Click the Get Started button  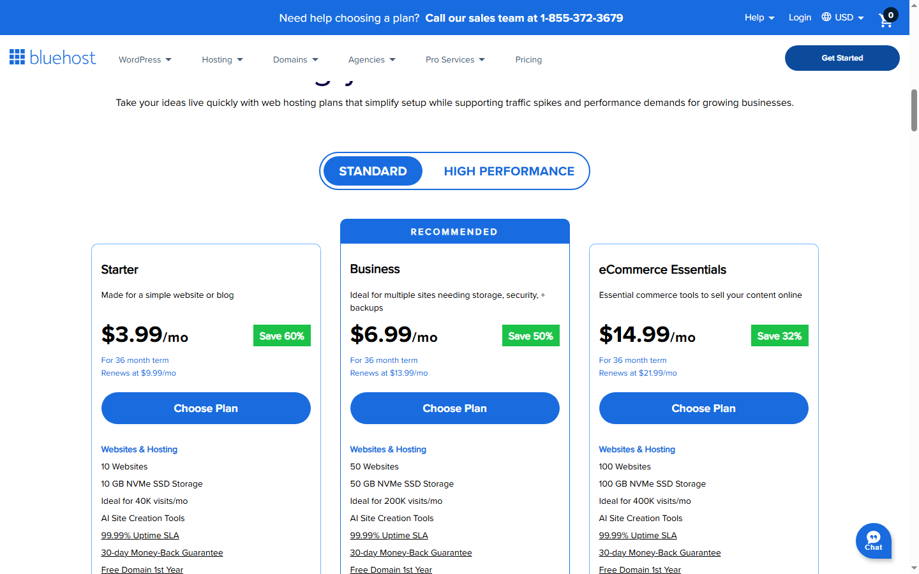pyautogui.click(x=842, y=58)
